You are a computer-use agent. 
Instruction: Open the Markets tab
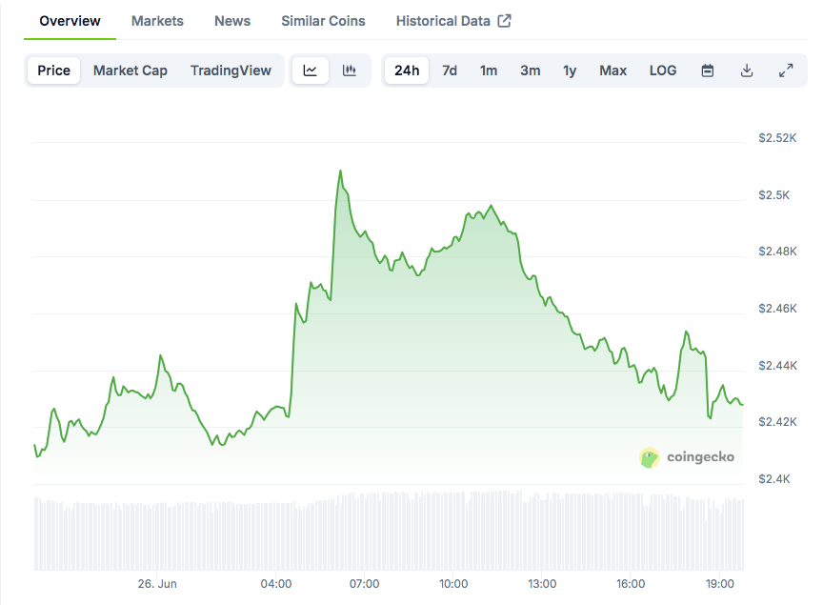point(157,21)
